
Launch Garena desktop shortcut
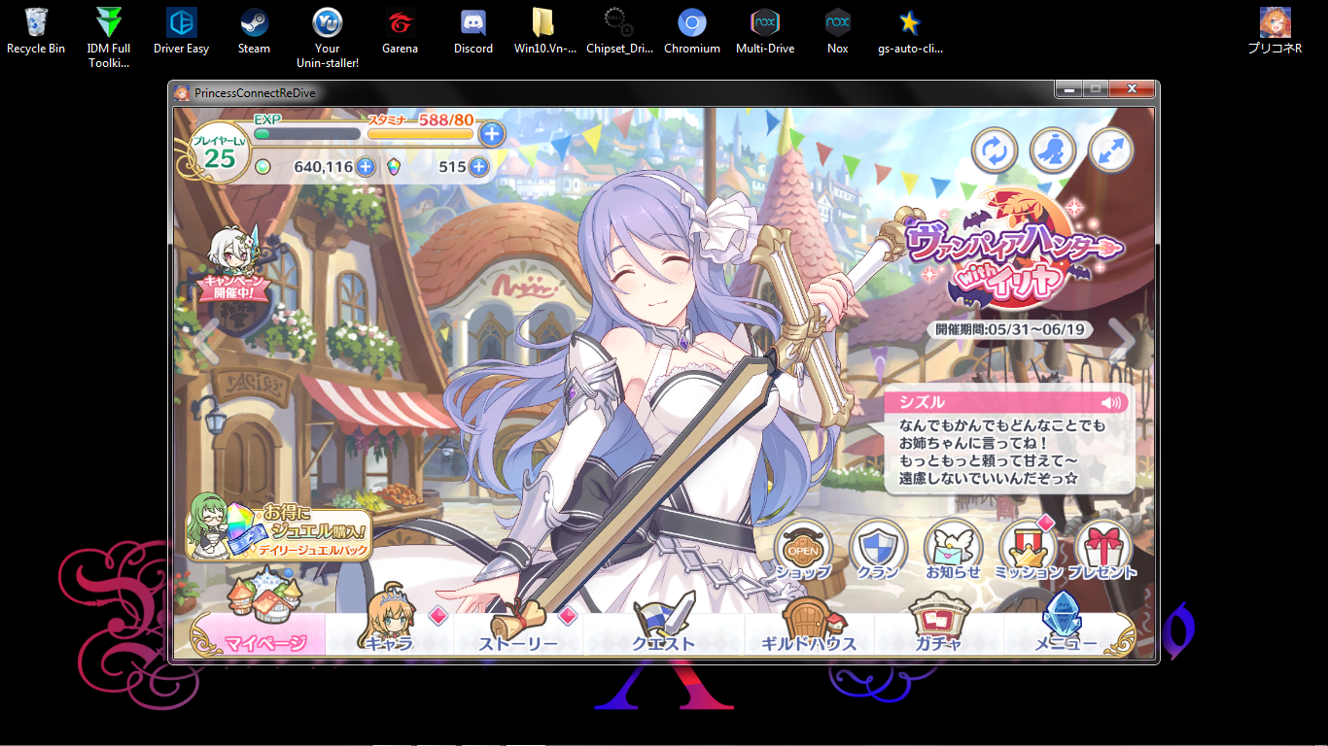coord(401,31)
